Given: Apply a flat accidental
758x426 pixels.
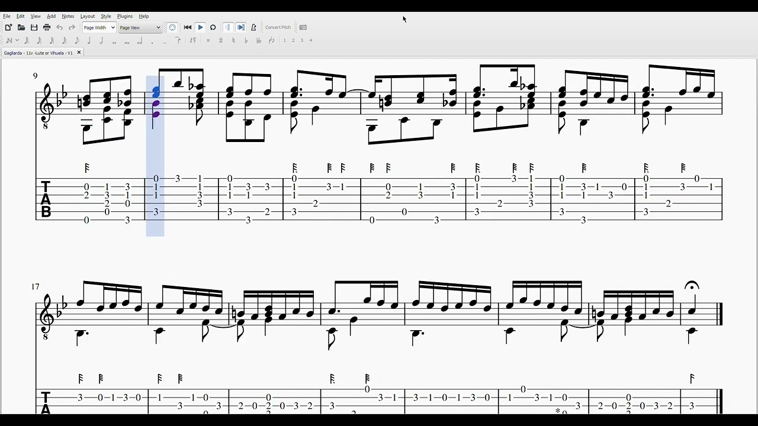Looking at the screenshot, I should tap(246, 40).
